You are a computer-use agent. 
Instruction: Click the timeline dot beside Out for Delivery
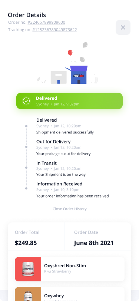click(x=26, y=147)
